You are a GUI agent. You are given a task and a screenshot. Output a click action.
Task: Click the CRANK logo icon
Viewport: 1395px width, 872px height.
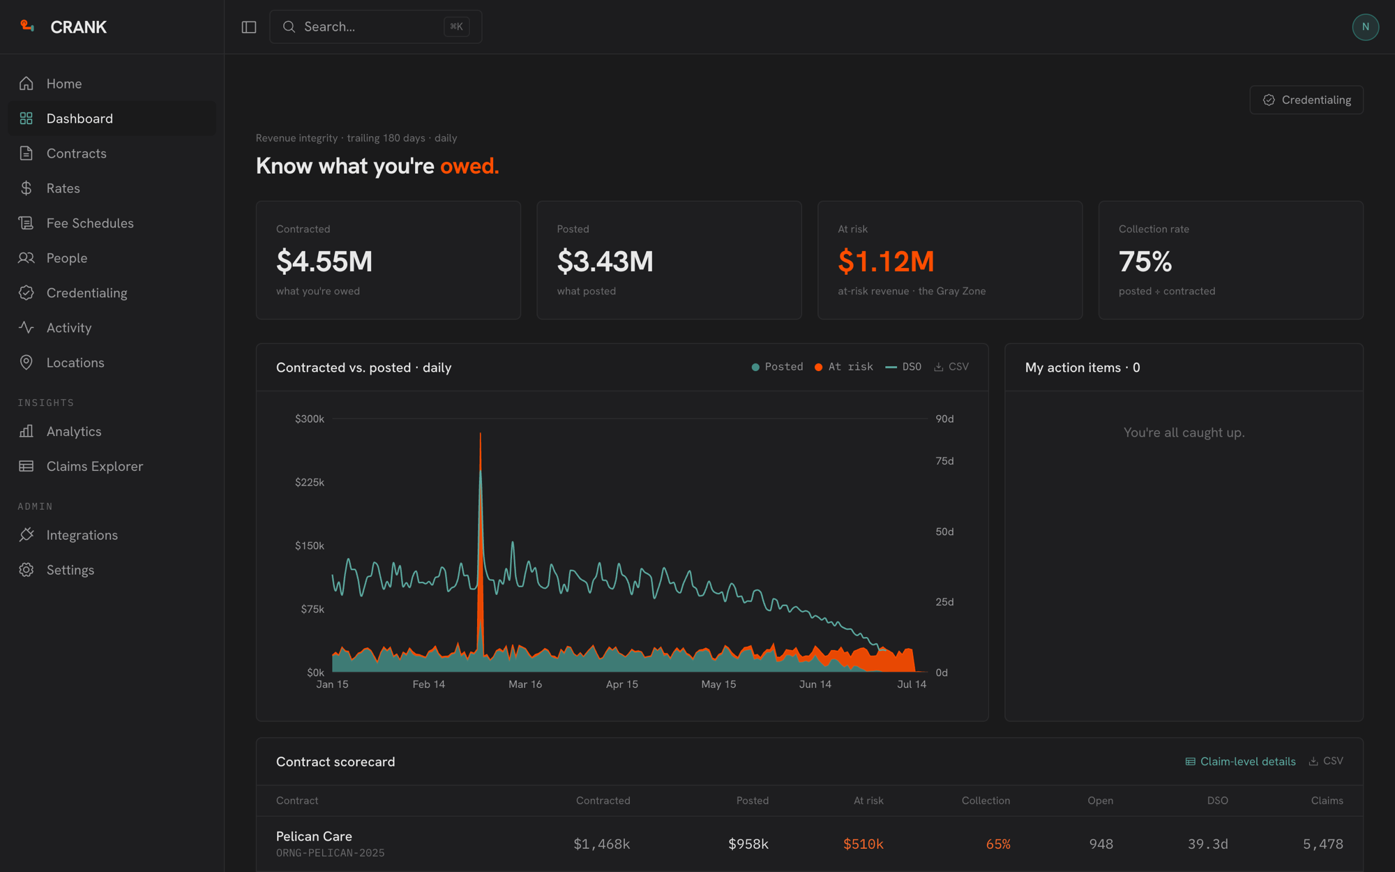coord(27,27)
